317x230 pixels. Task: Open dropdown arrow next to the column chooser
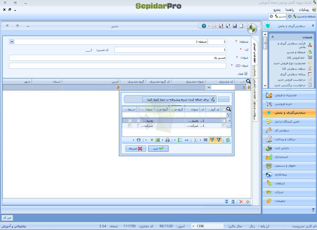click(175, 140)
